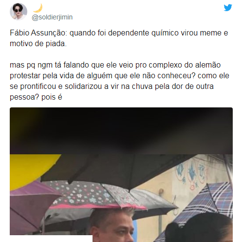Click the words 'Fábio Assunção:' in tweet
The image size is (242, 242).
tap(38, 33)
